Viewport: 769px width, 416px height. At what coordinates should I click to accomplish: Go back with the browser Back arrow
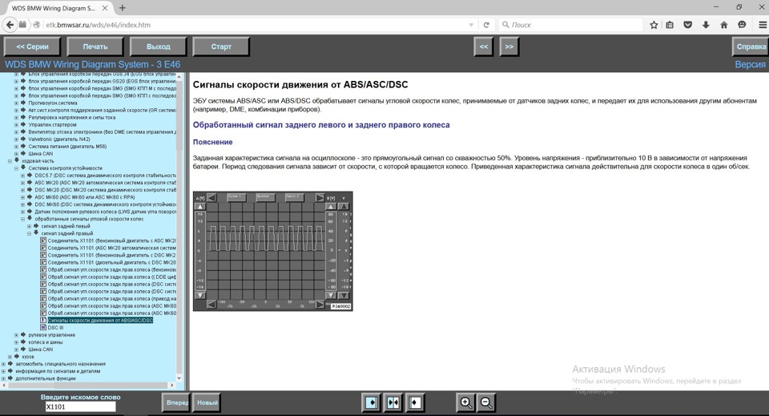[10, 25]
